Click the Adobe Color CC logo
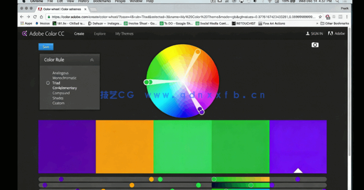This screenshot has width=364, height=190. (x=43, y=34)
